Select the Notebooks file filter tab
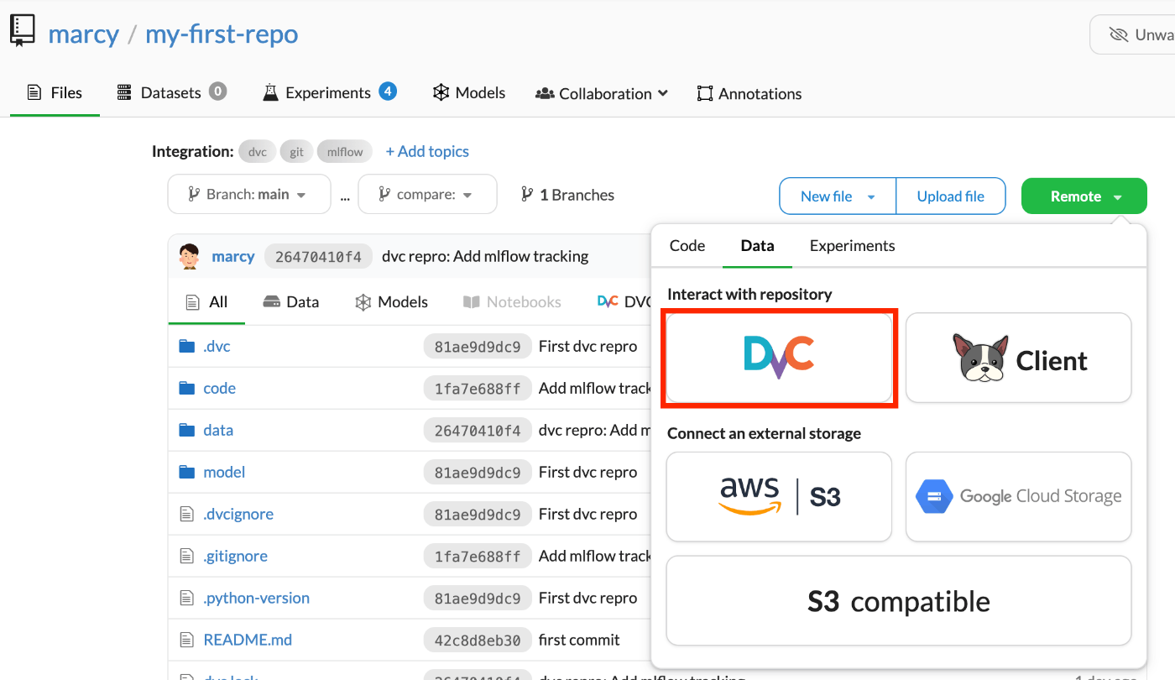This screenshot has height=680, width=1175. (x=512, y=301)
